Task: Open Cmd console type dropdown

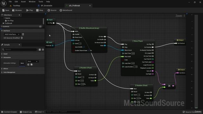Action: pyautogui.click(x=39, y=112)
